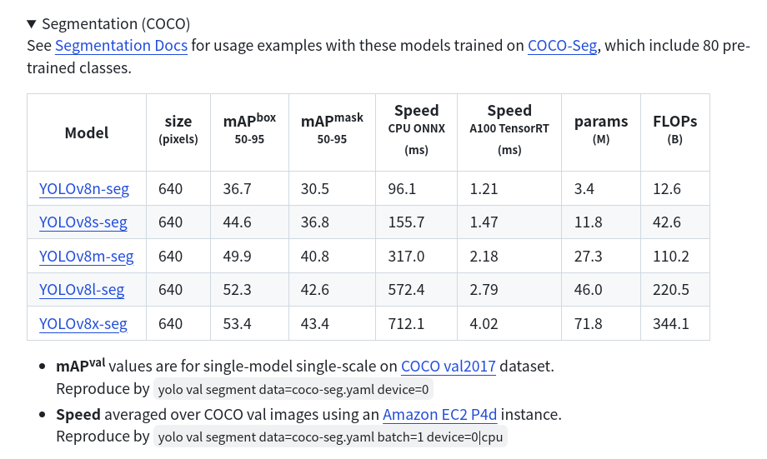Screen dimensions: 767x459
Task: Select the YOLOv8l-seg model link
Action: click(x=82, y=290)
